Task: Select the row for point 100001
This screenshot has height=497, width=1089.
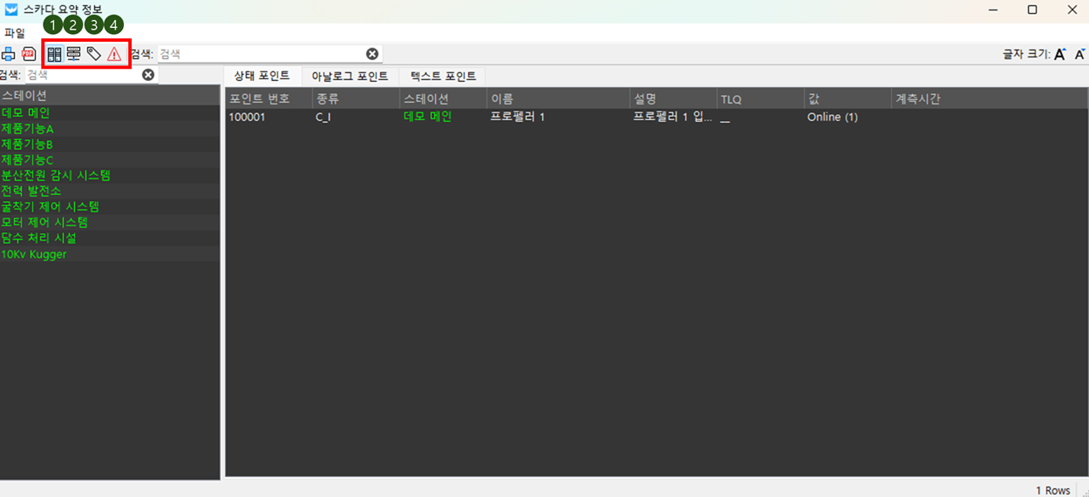Action: coord(523,117)
